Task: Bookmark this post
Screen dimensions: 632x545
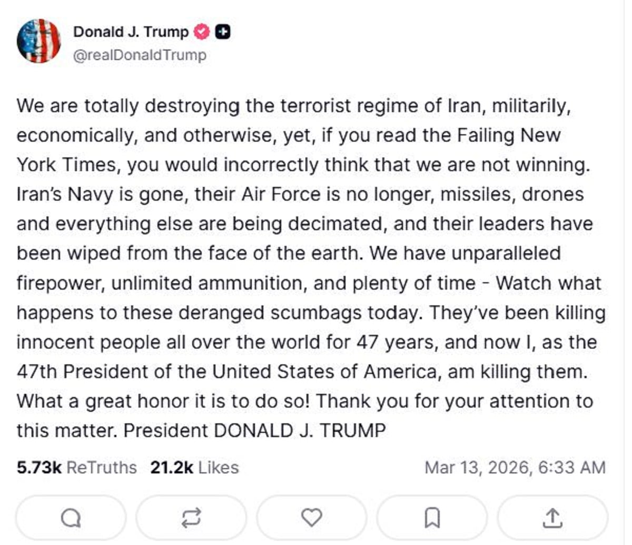Action: (x=432, y=518)
